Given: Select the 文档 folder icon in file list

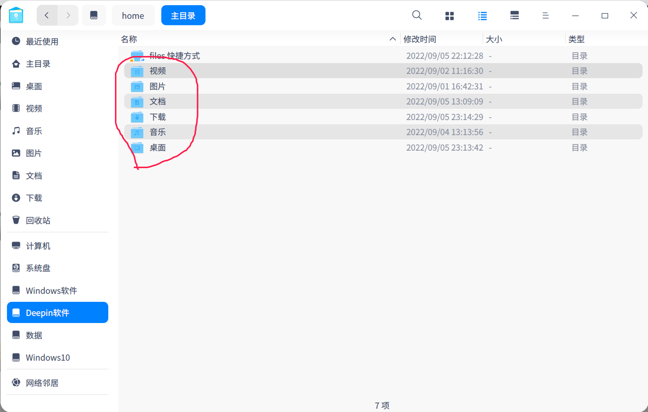Looking at the screenshot, I should [x=137, y=102].
